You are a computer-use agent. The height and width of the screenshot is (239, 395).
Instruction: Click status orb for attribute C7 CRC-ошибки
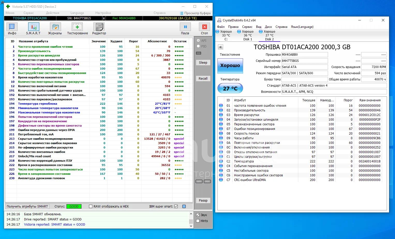tap(221, 180)
